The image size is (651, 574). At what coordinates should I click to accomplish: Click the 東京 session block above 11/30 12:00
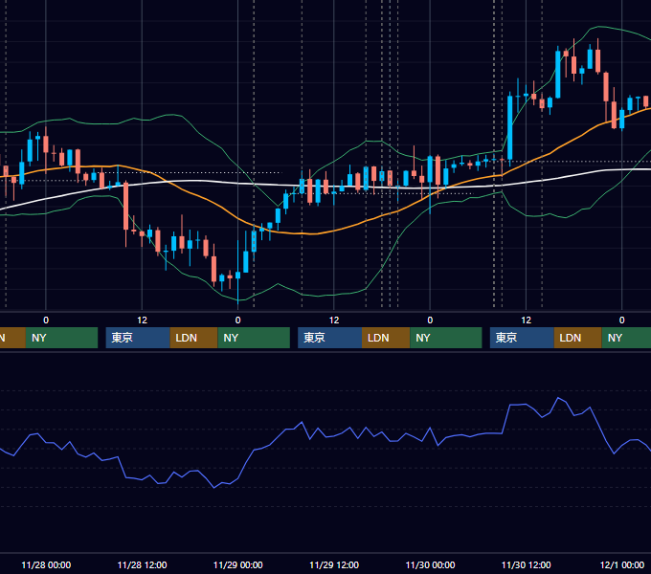[x=522, y=338]
